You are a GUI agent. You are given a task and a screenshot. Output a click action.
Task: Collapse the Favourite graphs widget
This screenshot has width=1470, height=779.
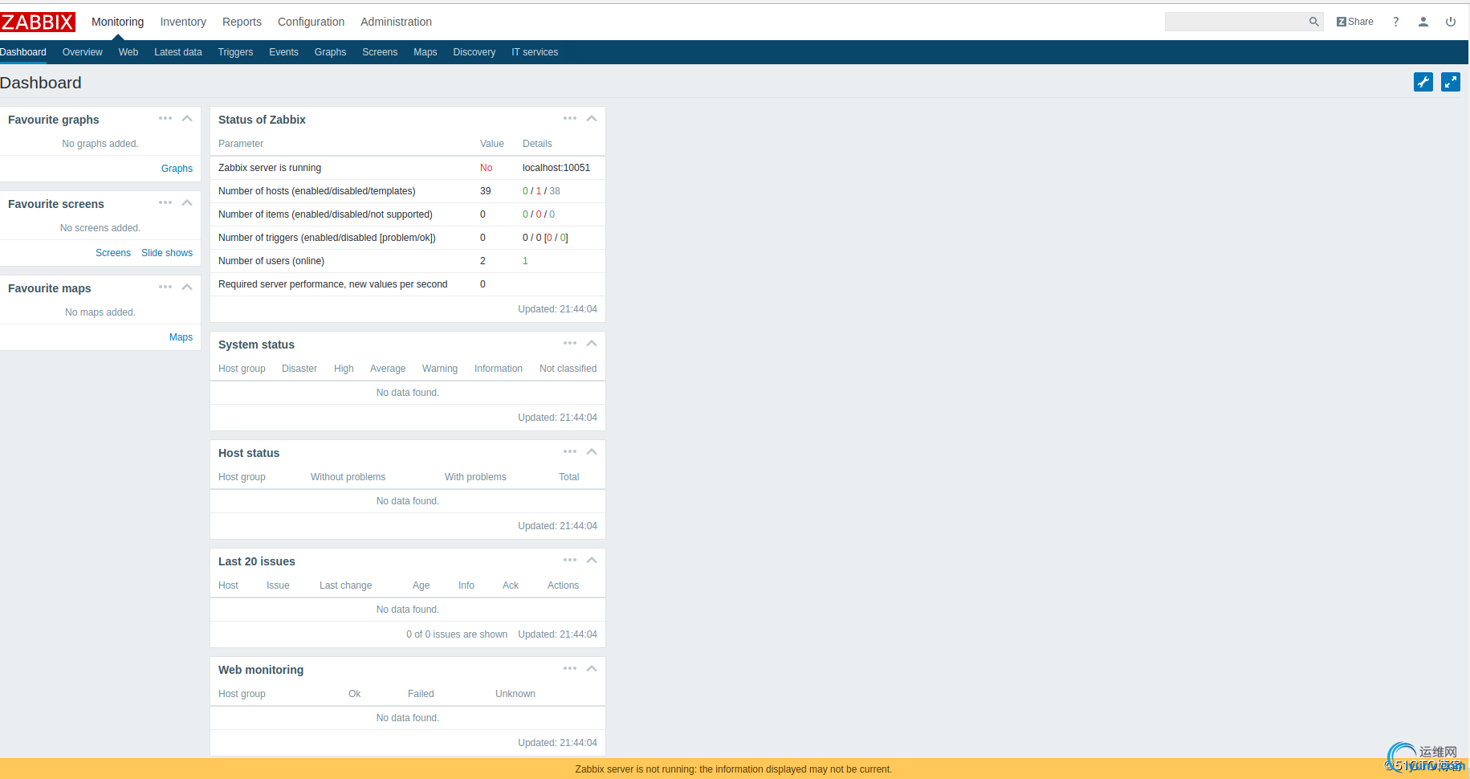pos(187,119)
